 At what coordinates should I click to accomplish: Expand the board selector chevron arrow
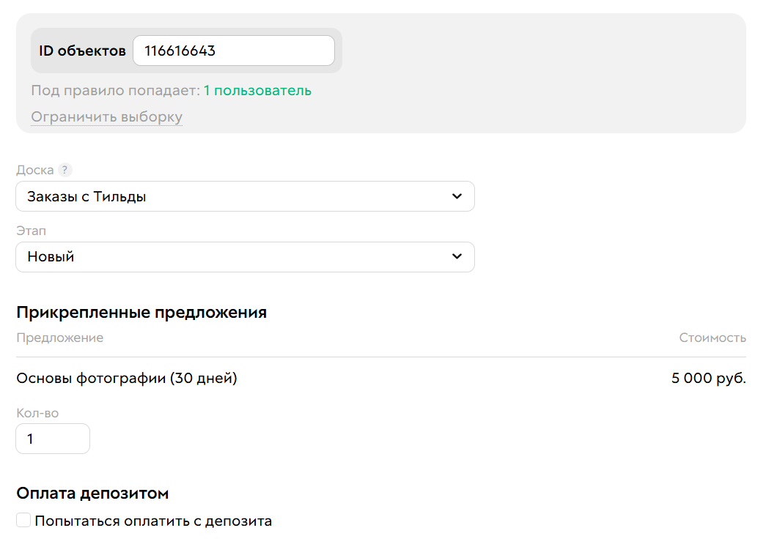tap(457, 196)
